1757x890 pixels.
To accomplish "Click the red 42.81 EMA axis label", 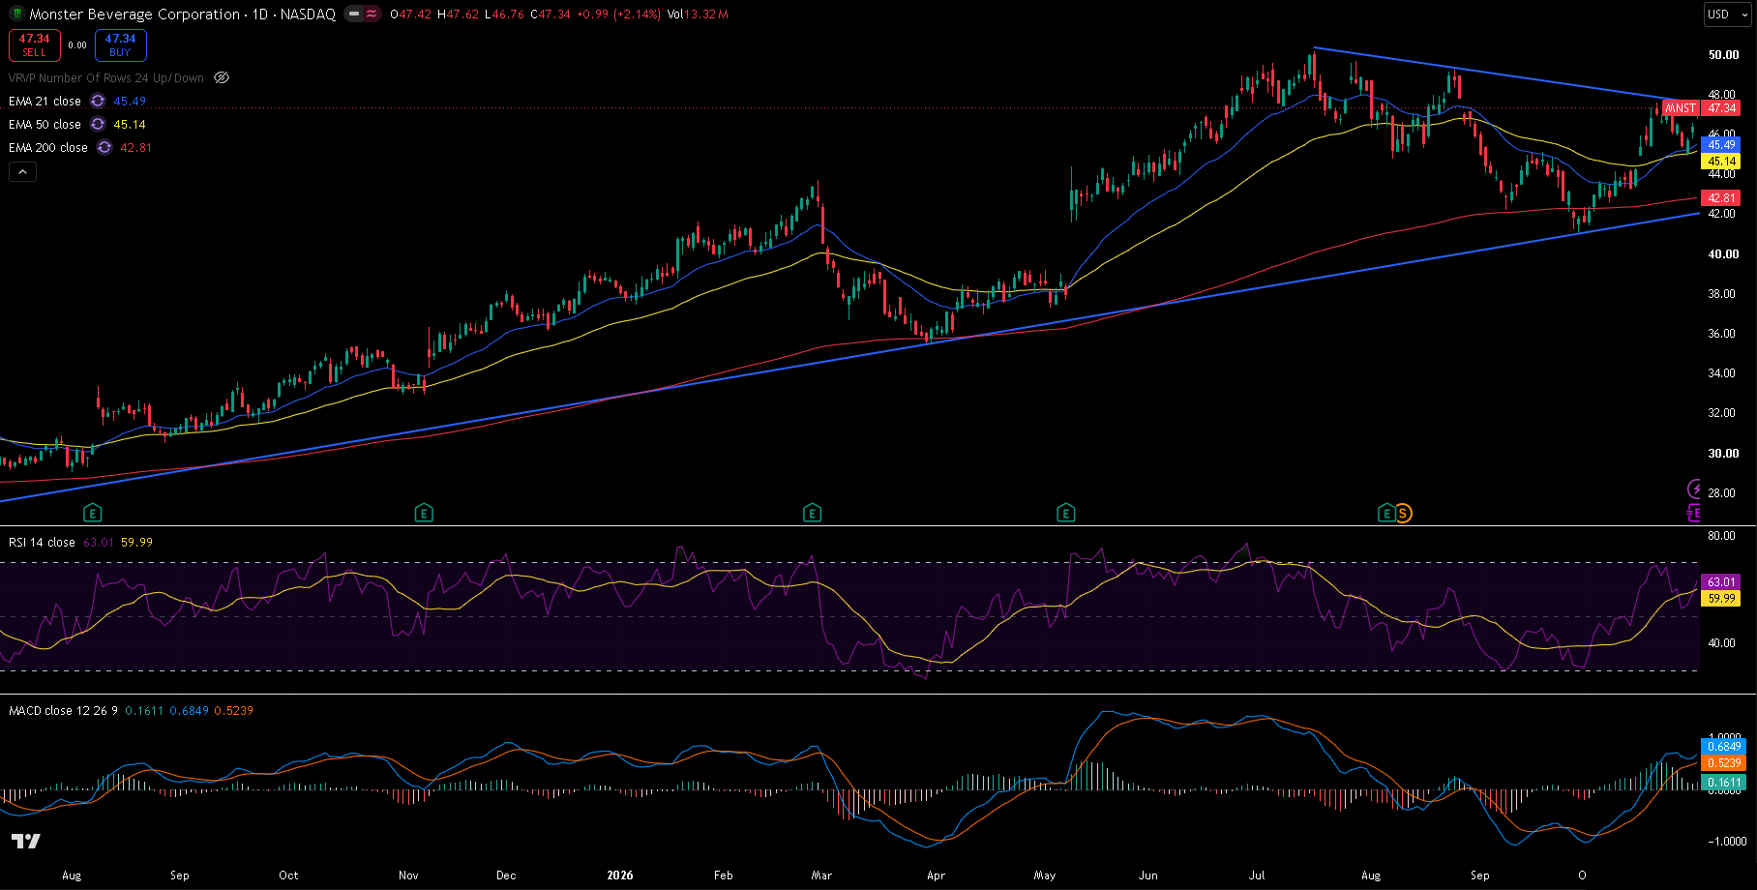I will pos(1721,197).
